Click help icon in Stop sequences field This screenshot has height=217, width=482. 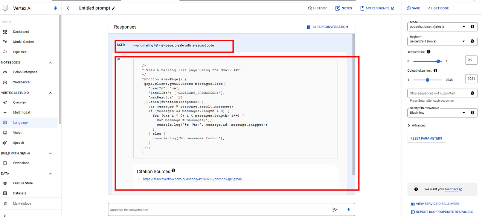pyautogui.click(x=472, y=93)
